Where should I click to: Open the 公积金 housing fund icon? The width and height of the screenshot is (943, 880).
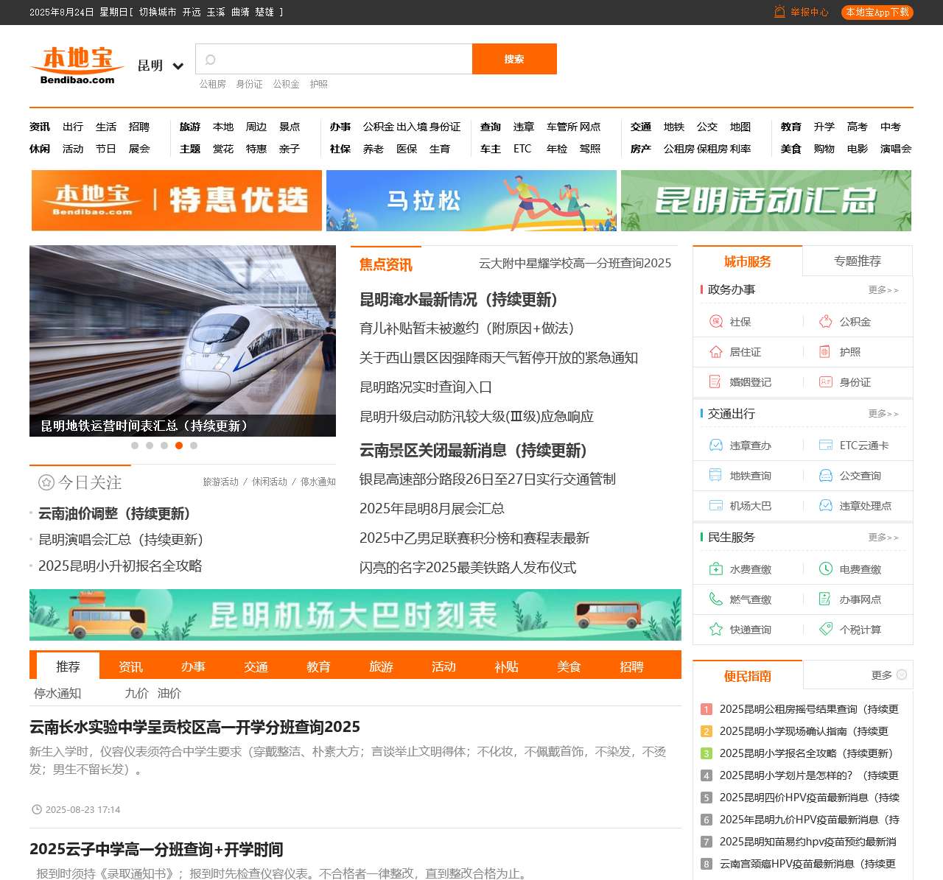tap(826, 322)
